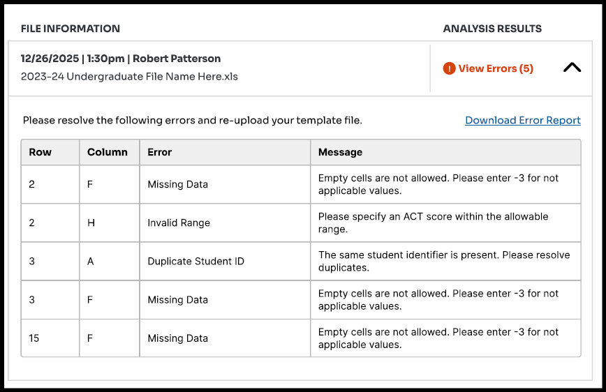Screen dimensions: 606x392
Task: Select the Duplicate Student ID error cell
Action: 195,262
